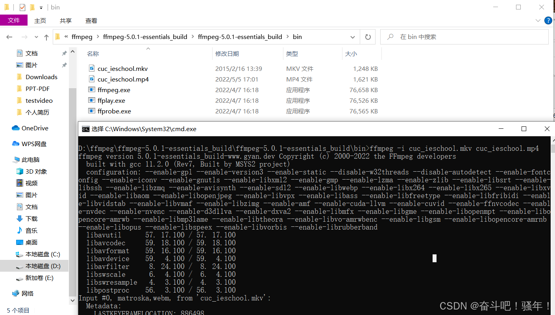This screenshot has height=315, width=555.
Task: Open the cmd.exe window system menu icon
Action: pos(85,129)
